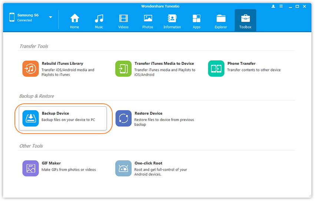Close the TunesGo window
The height and width of the screenshot is (201, 315).
tap(305, 6)
